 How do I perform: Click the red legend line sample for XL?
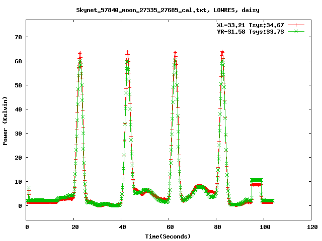pos(296,25)
